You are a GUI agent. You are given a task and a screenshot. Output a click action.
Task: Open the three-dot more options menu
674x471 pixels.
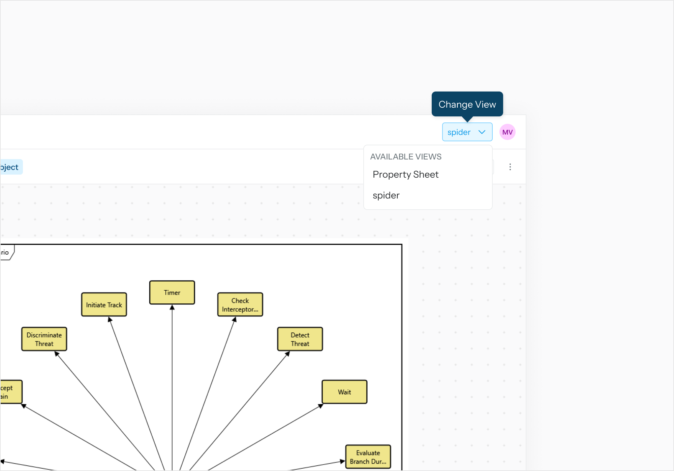point(510,167)
